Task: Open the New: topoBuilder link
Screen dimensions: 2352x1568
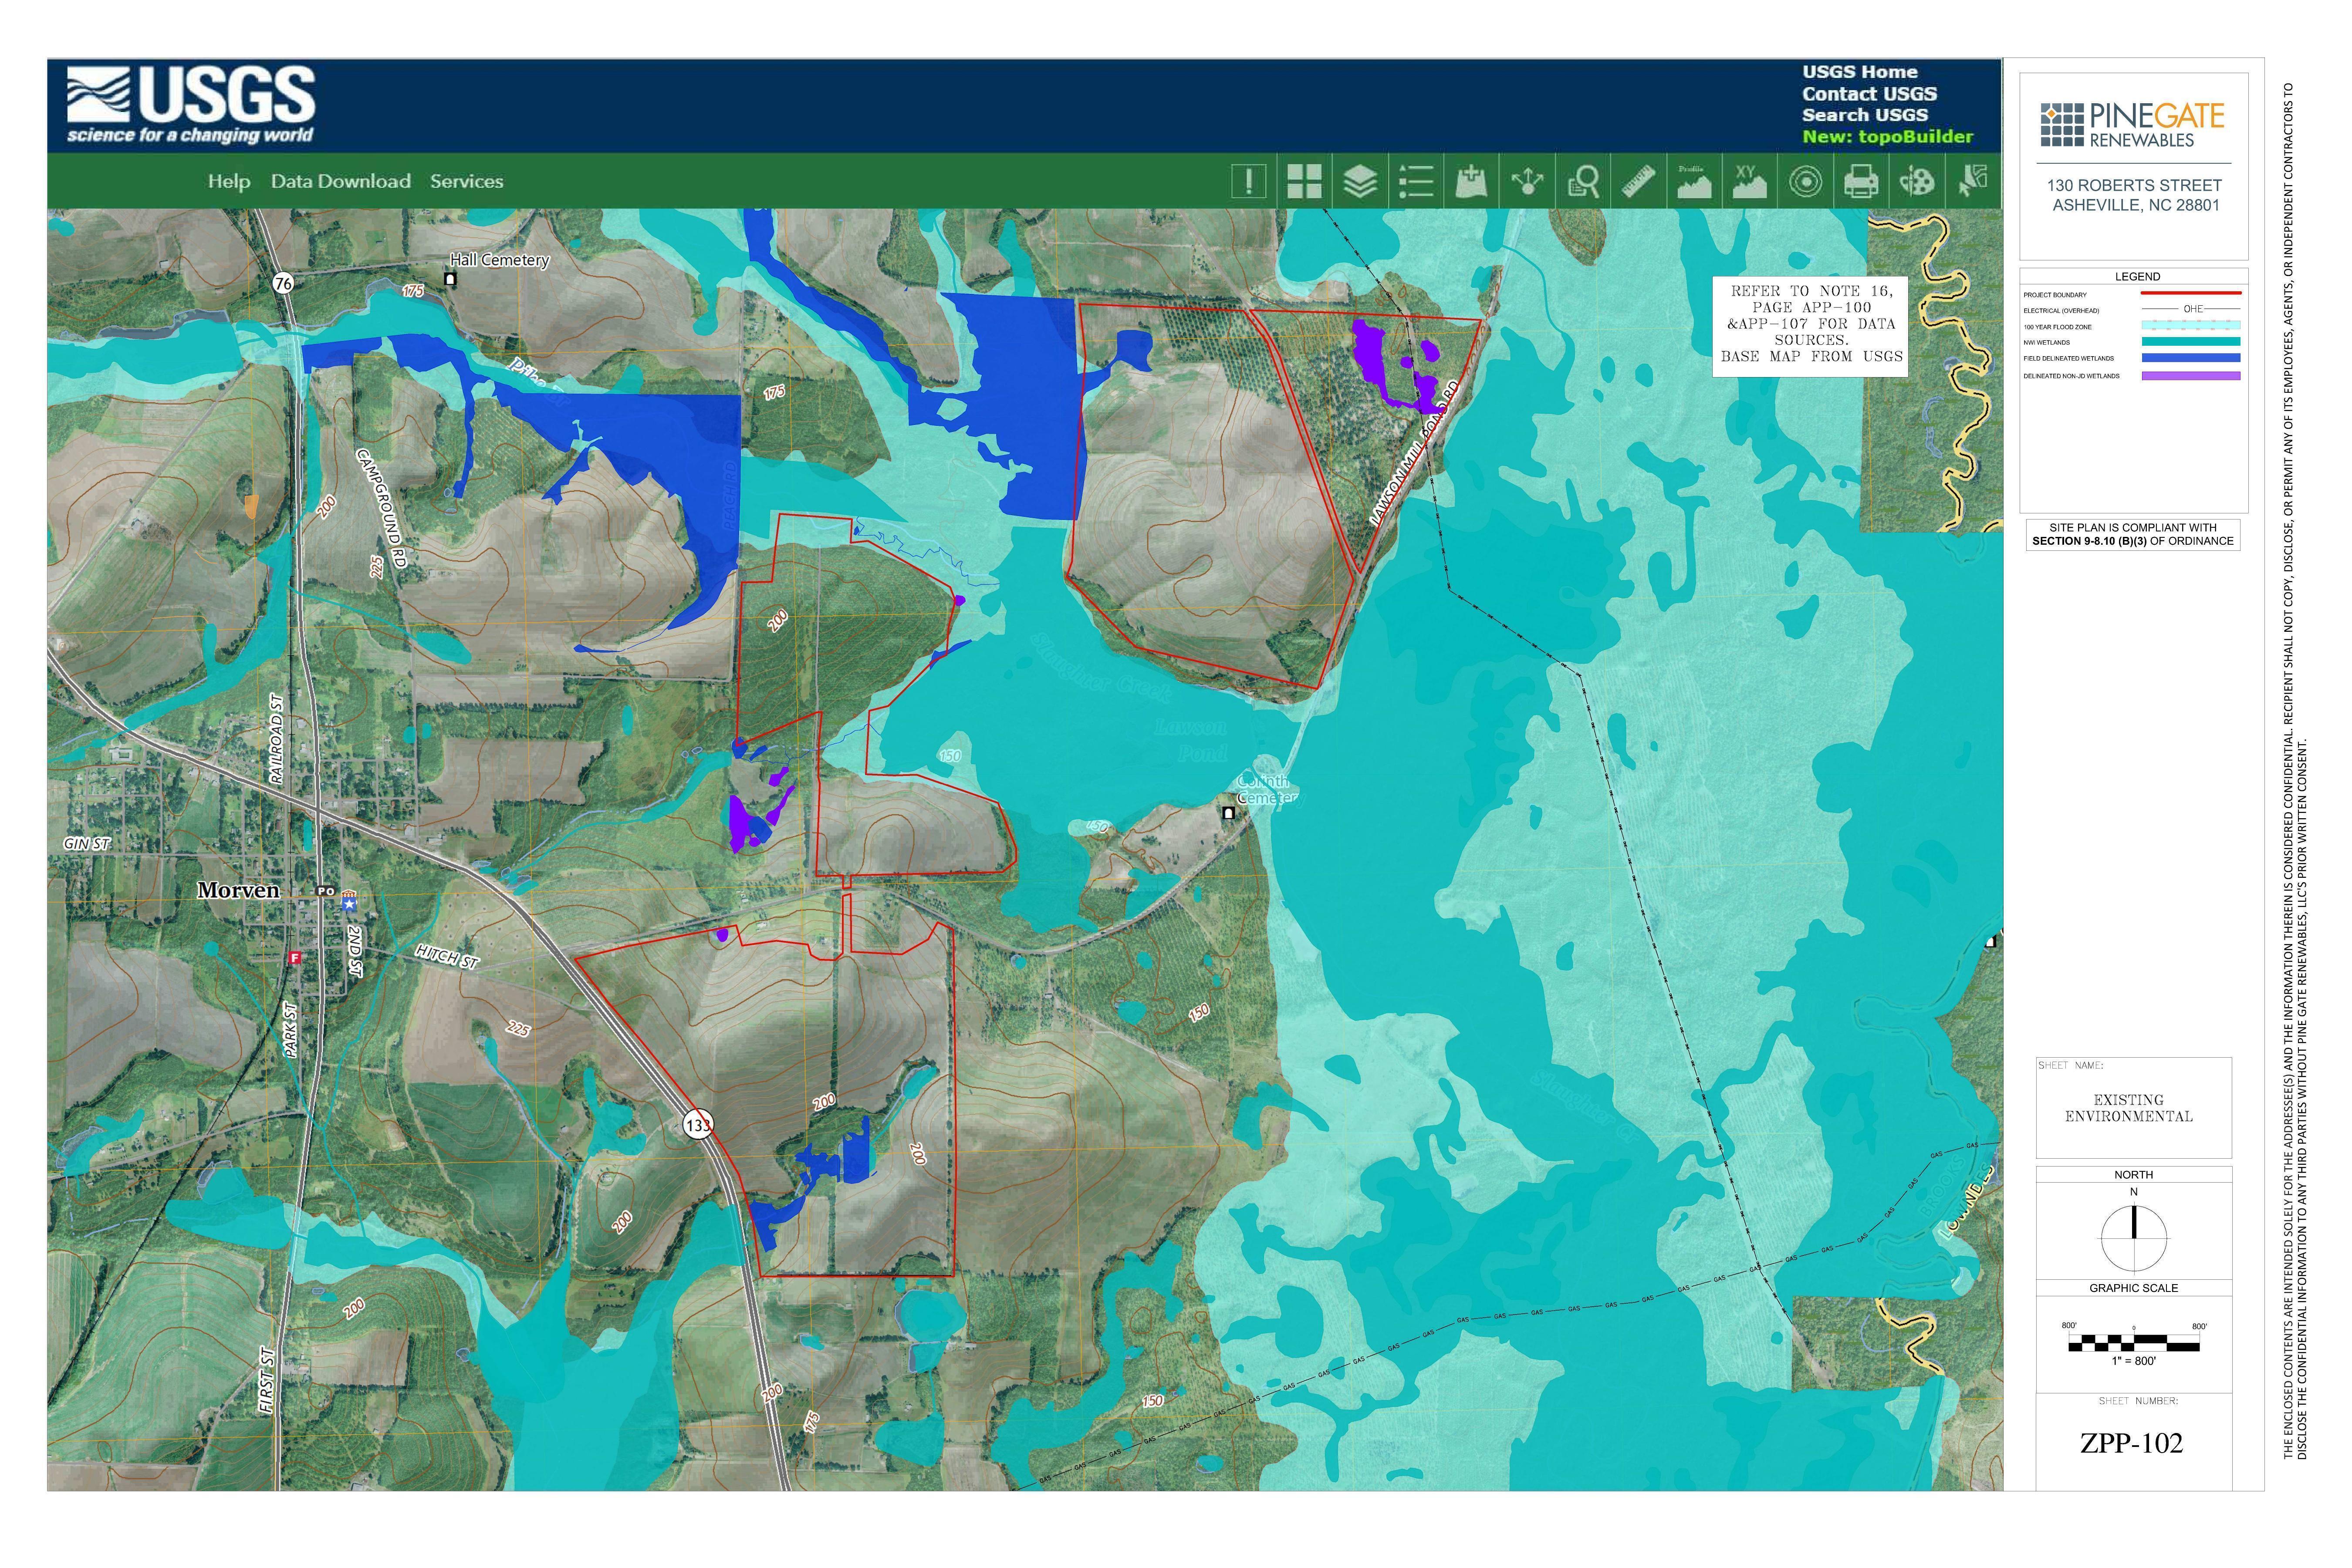Action: tap(1888, 137)
